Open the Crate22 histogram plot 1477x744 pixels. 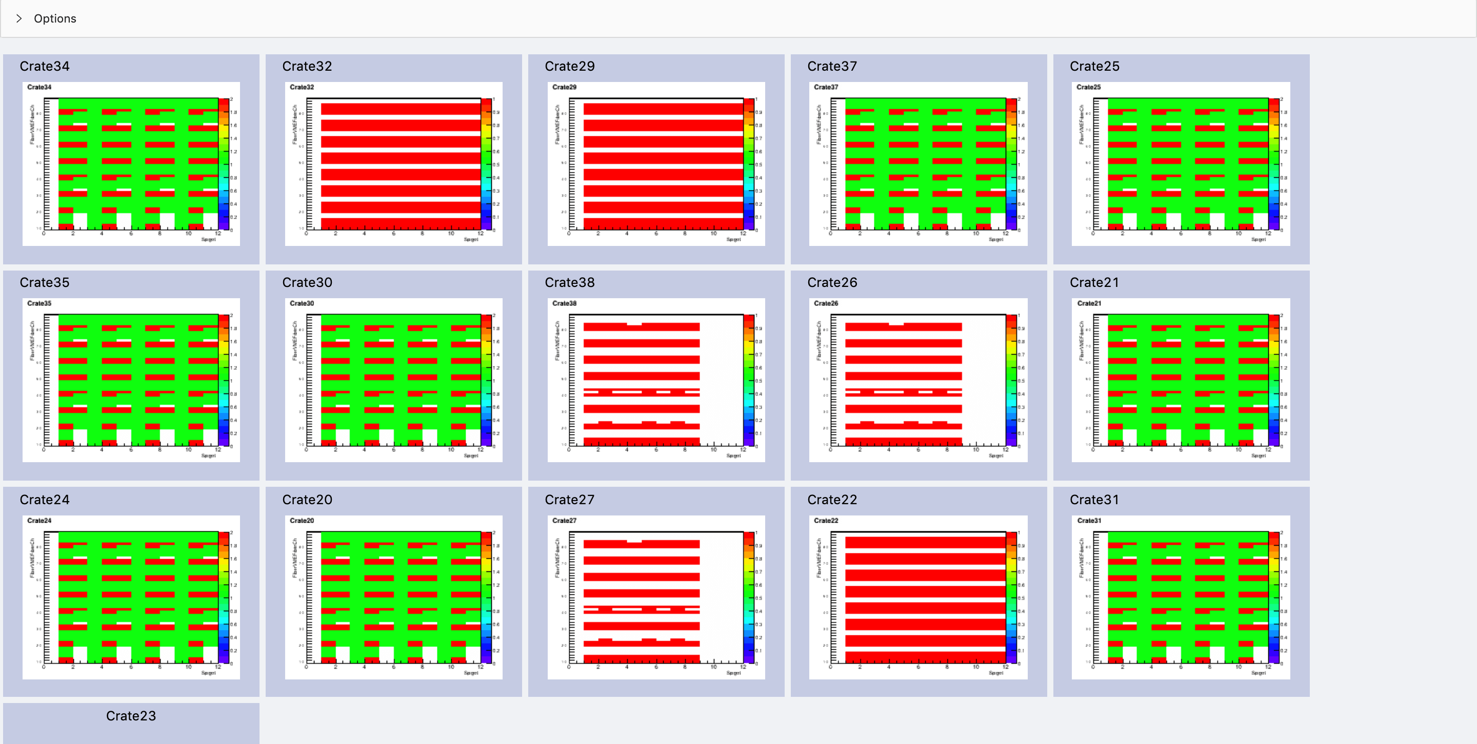click(x=918, y=597)
